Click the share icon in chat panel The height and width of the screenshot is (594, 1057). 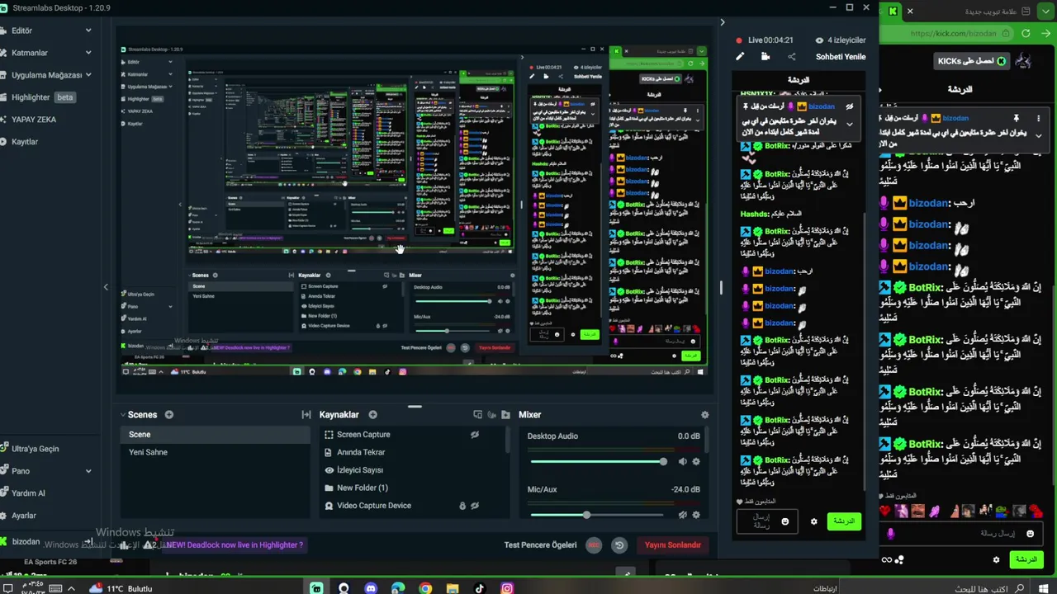[x=791, y=57]
